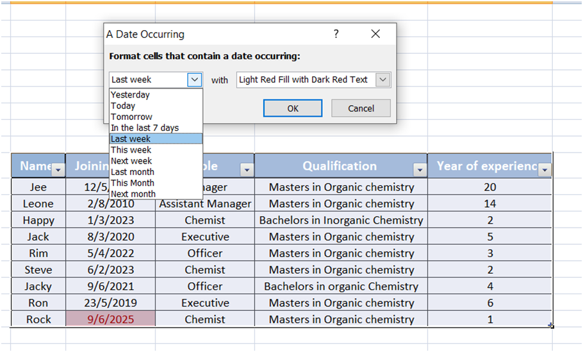Select the cell containing Jacky

pos(38,286)
